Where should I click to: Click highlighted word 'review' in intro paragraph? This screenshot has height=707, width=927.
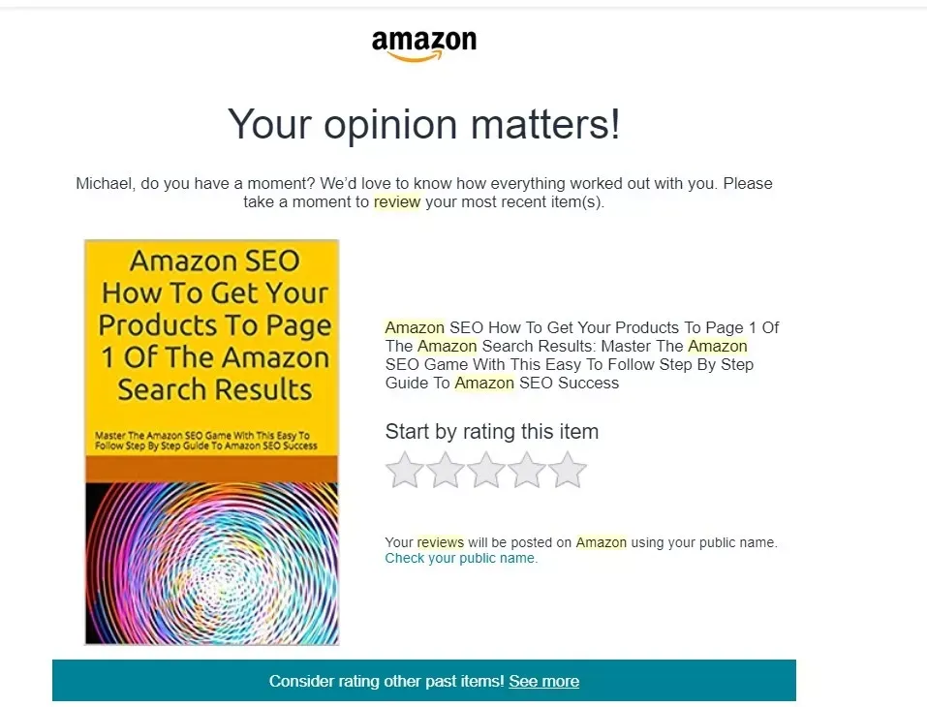(397, 202)
